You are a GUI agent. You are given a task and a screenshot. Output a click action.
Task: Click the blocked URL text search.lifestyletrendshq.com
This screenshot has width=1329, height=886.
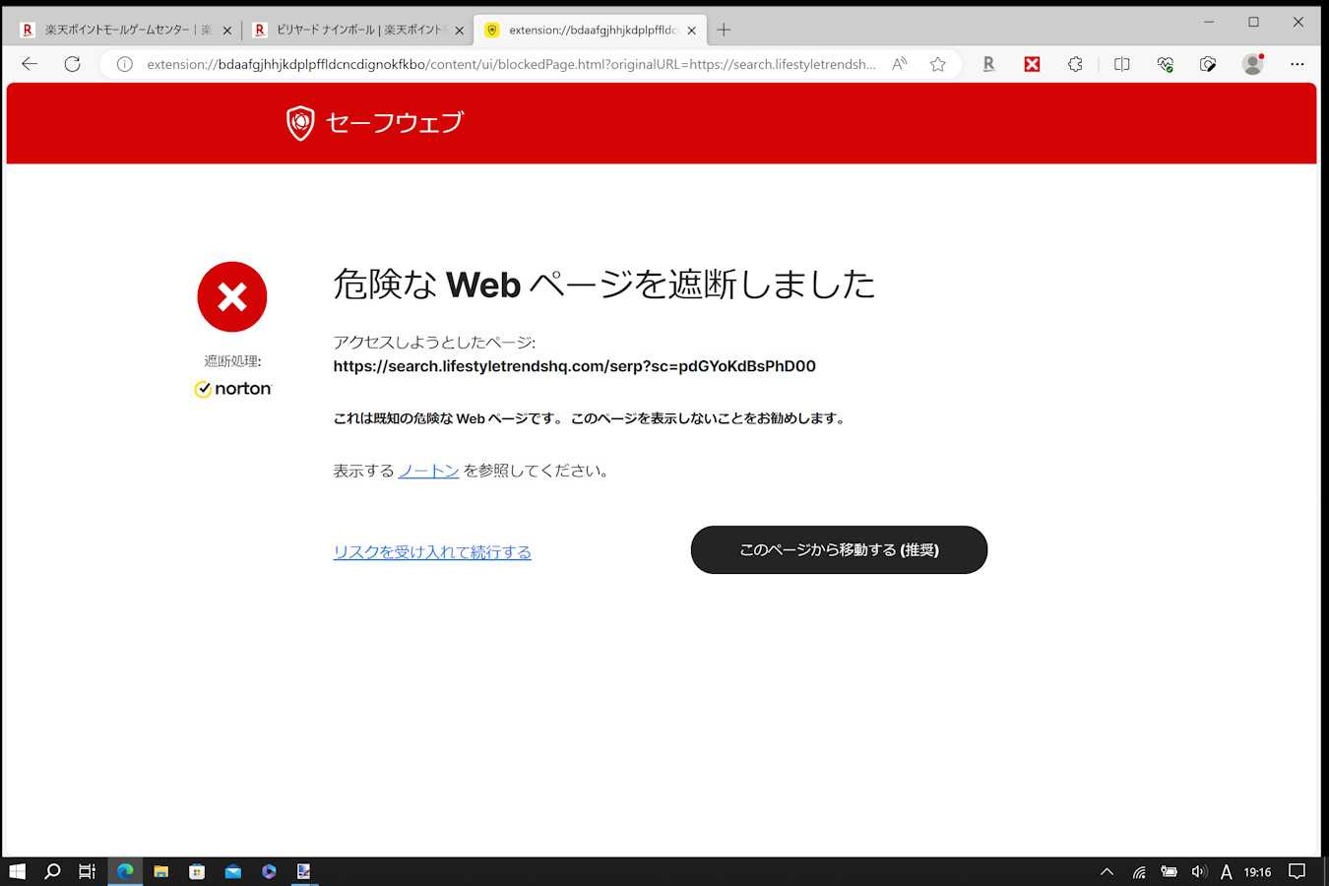575,366
